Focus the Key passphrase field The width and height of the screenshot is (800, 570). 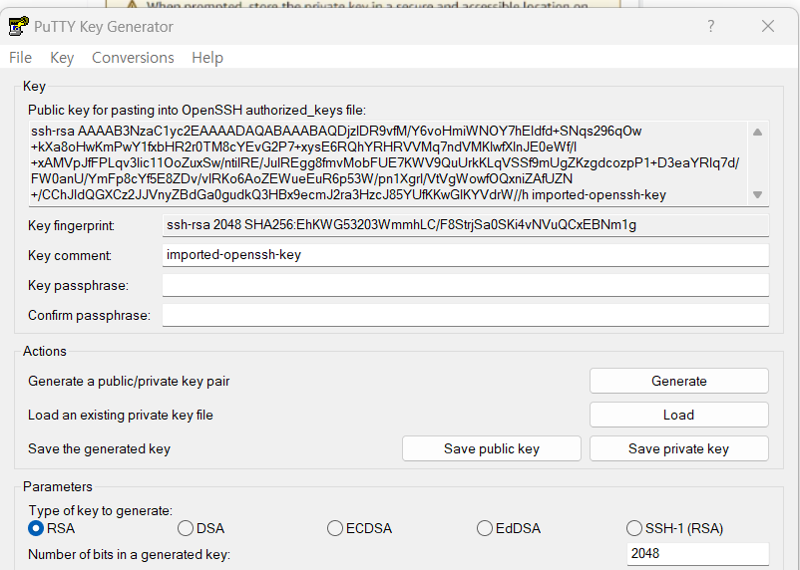coord(465,285)
